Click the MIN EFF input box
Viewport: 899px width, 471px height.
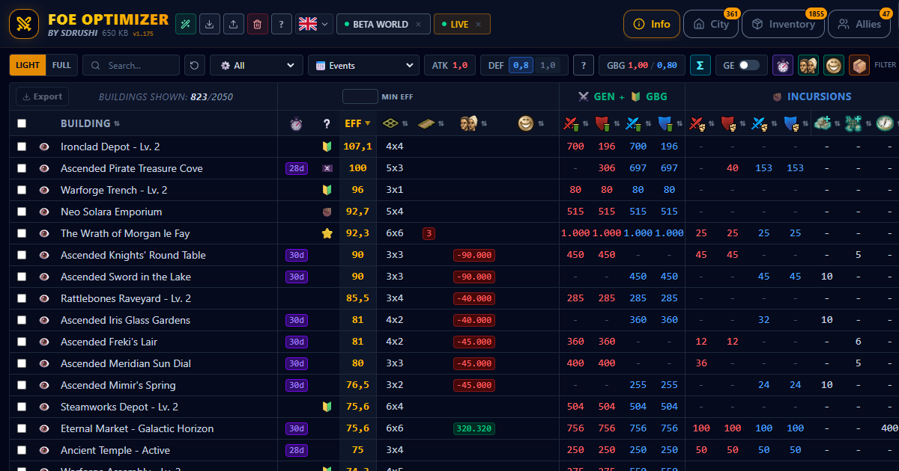[x=360, y=96]
